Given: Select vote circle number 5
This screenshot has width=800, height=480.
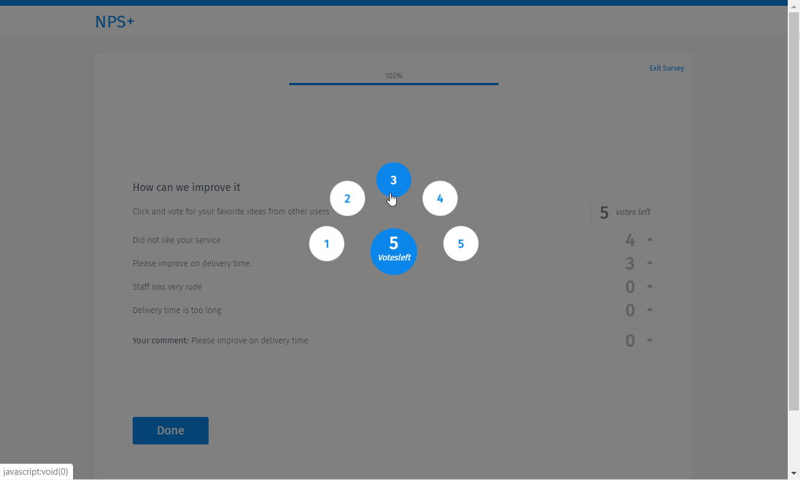Looking at the screenshot, I should pos(460,244).
